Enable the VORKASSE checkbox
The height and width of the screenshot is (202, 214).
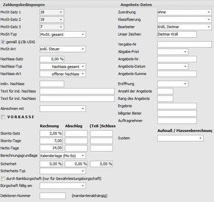point(3,117)
